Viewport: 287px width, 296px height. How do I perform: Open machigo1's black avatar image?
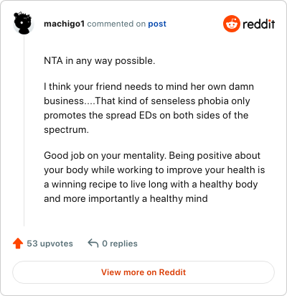[x=23, y=23]
